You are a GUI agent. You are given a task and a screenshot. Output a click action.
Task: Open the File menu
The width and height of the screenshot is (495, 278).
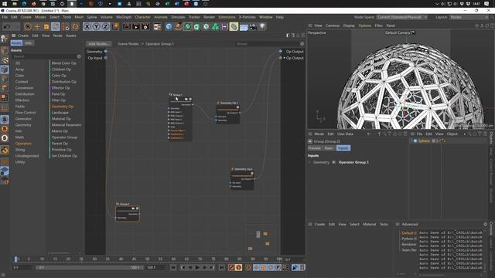pyautogui.click(x=5, y=17)
